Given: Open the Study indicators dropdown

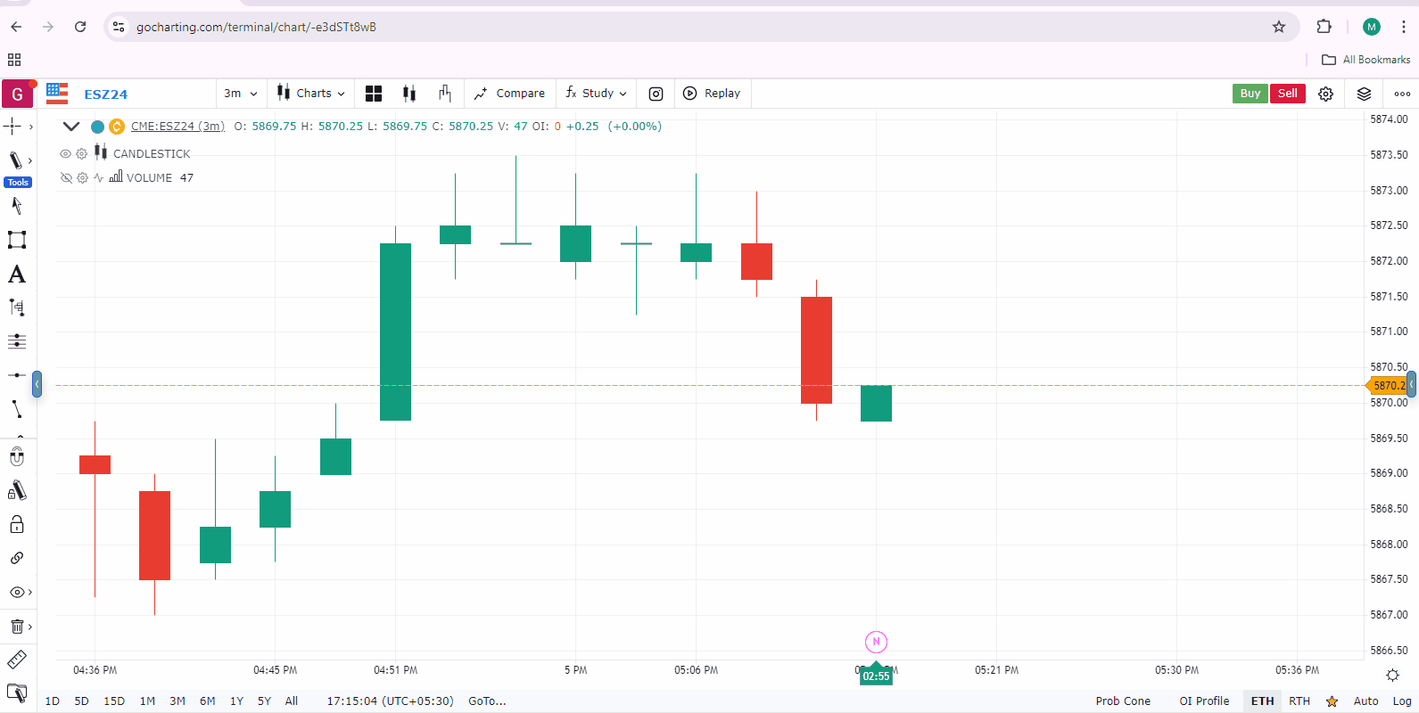Looking at the screenshot, I should [596, 94].
